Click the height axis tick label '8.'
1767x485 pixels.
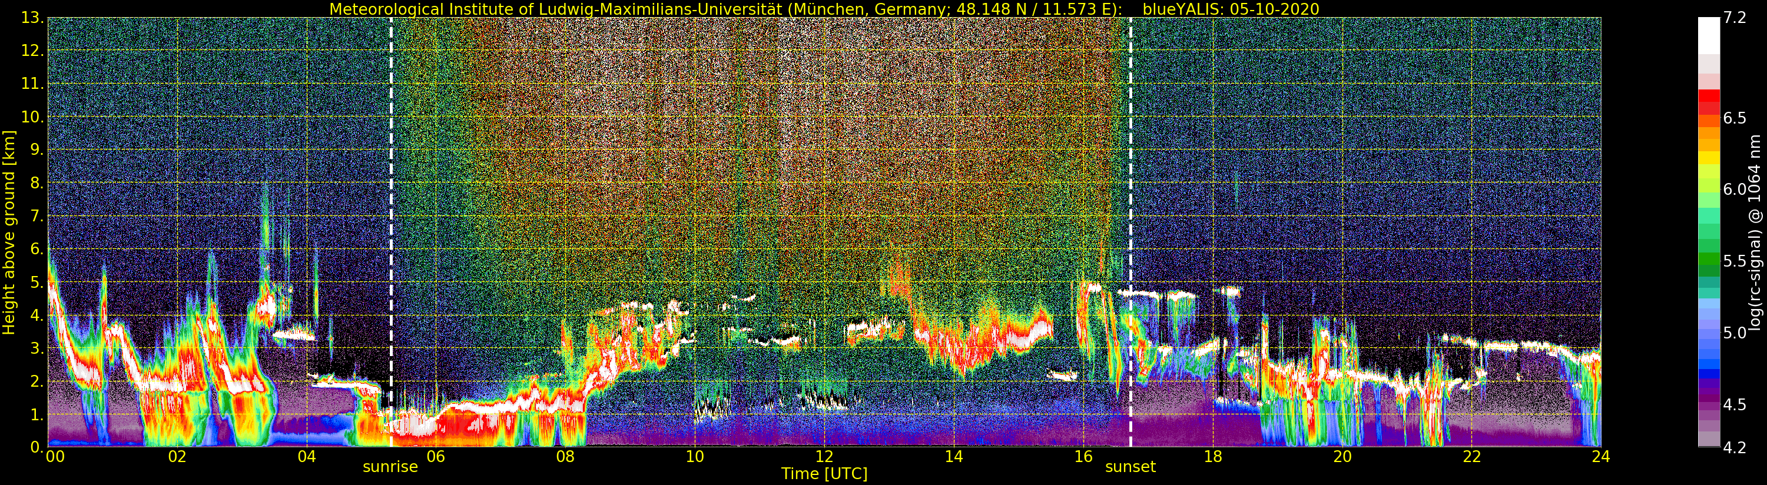[x=37, y=183]
